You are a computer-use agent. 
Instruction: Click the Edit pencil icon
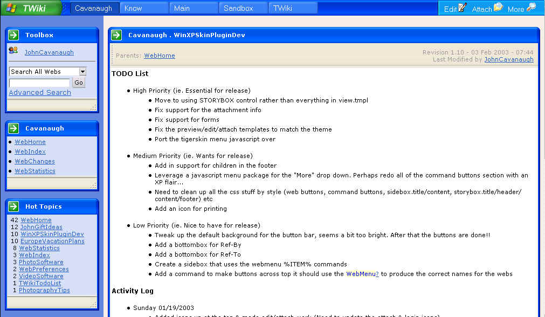pyautogui.click(x=462, y=8)
